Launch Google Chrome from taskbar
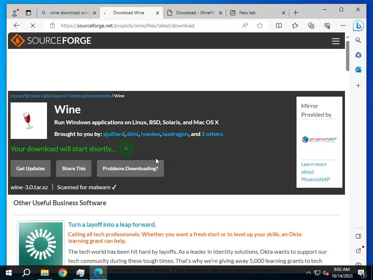373x280 pixels. click(x=62, y=273)
